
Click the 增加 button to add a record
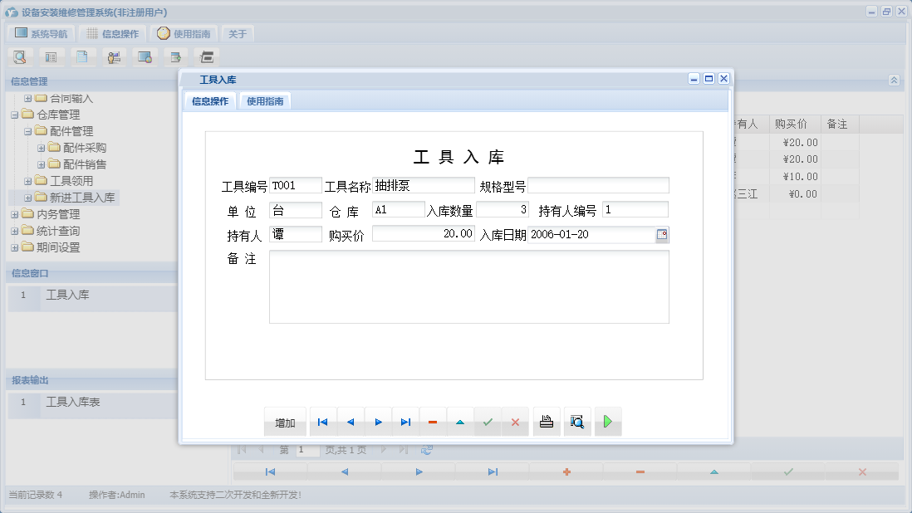(x=285, y=422)
